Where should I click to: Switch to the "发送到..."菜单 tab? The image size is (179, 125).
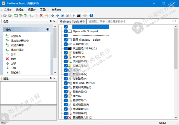[96, 21]
